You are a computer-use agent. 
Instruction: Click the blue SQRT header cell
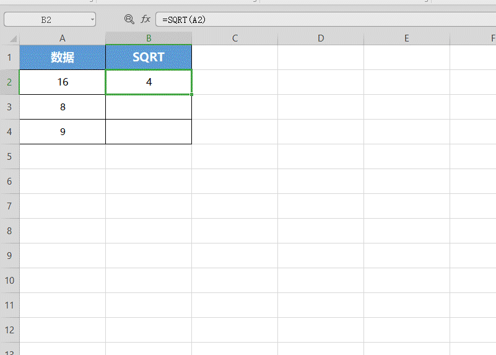pos(149,58)
